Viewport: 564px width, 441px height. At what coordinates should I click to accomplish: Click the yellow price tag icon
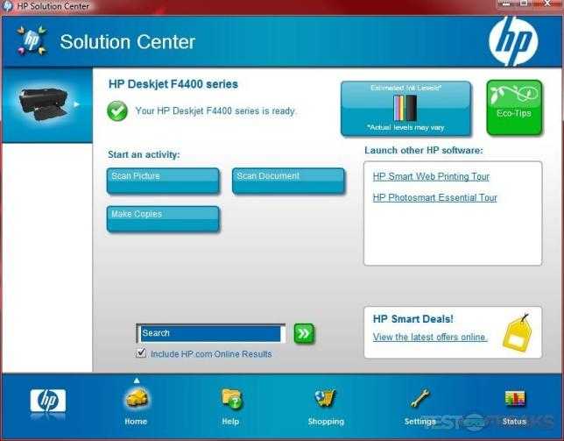click(516, 333)
